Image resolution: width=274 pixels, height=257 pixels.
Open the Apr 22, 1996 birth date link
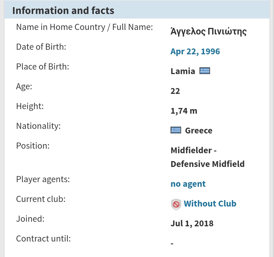(195, 51)
